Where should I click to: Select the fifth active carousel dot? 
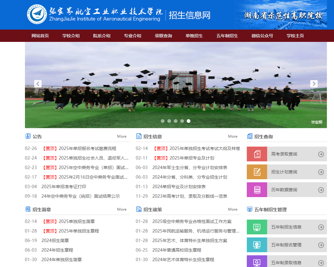[189, 121]
